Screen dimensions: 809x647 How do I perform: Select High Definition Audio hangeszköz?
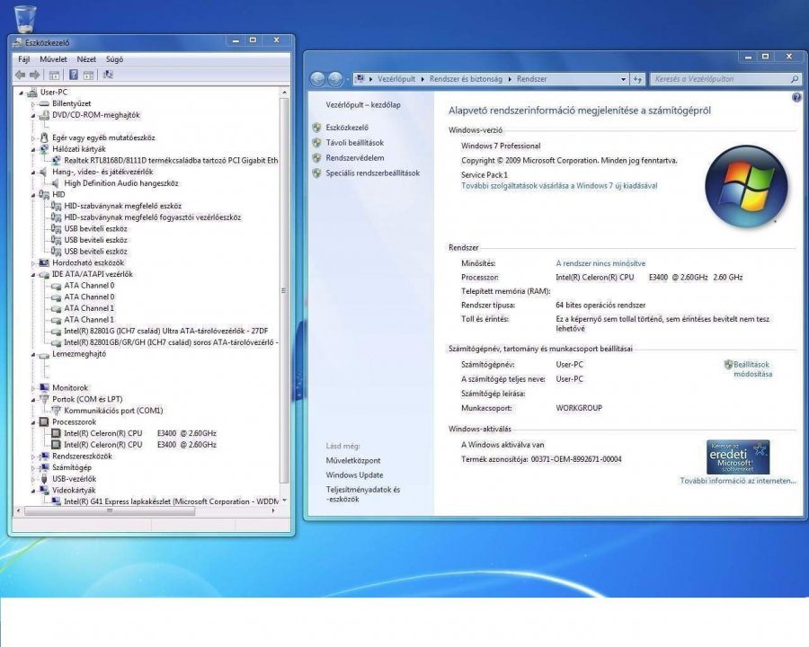tap(121, 183)
